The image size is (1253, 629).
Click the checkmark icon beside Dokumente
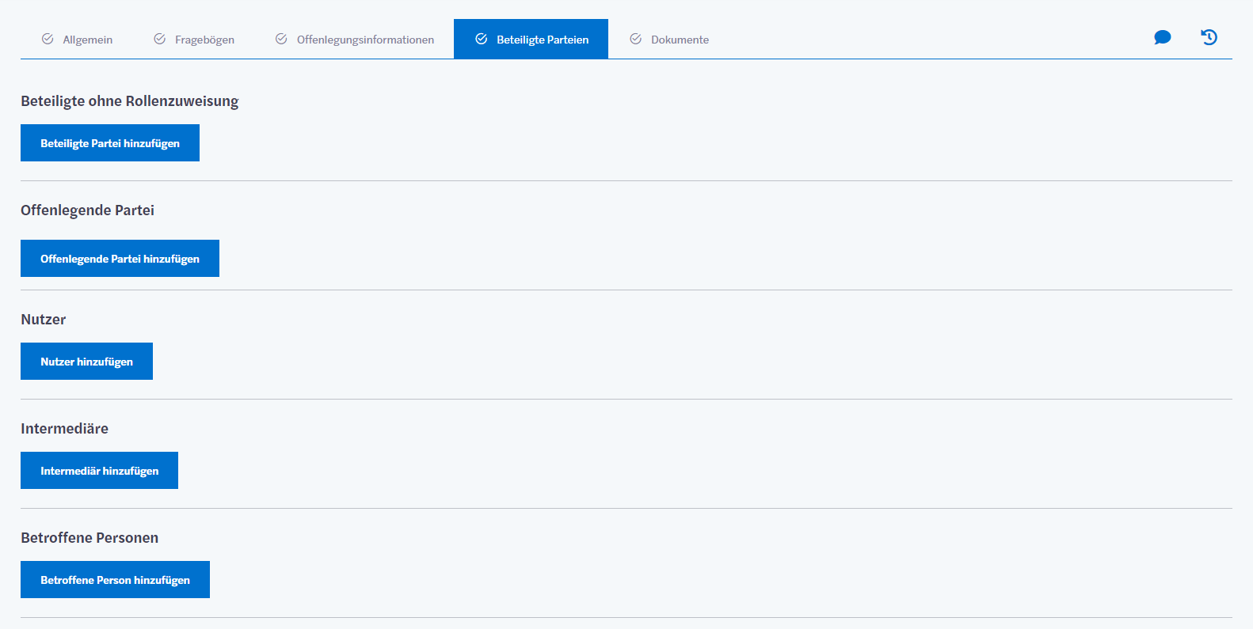[635, 39]
